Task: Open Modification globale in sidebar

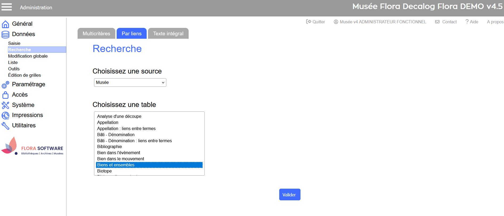Action: pos(28,56)
